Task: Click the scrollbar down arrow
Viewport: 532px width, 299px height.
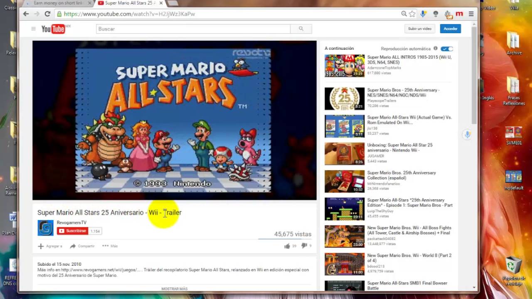Action: 474,287
